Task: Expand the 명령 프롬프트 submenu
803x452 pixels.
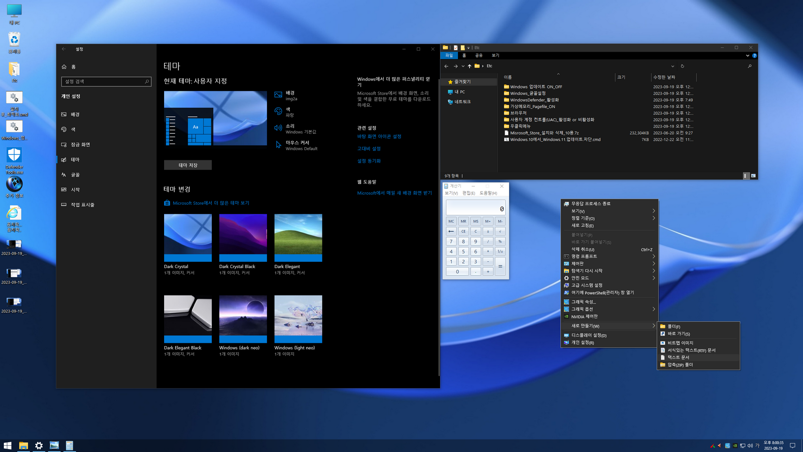Action: coord(609,256)
